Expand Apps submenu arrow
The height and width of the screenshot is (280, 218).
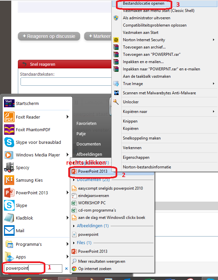68,257
